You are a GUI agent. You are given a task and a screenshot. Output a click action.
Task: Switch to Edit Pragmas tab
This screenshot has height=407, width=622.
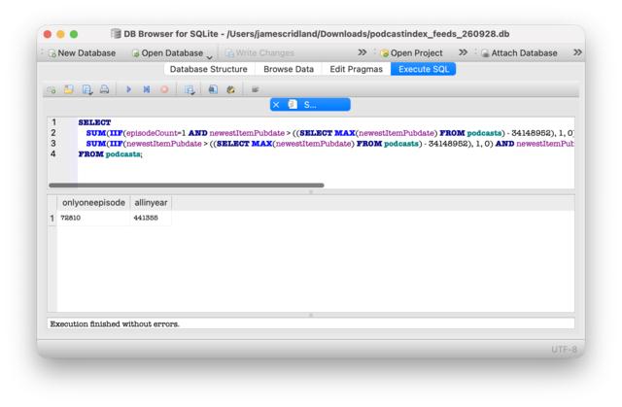tap(357, 69)
